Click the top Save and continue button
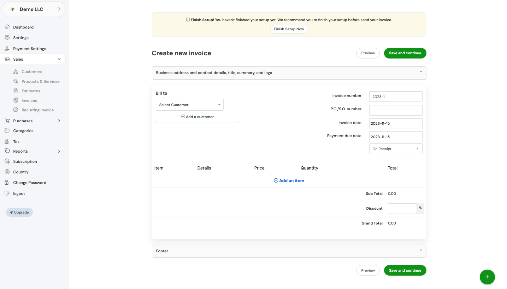This screenshot has width=507, height=289. click(405, 53)
